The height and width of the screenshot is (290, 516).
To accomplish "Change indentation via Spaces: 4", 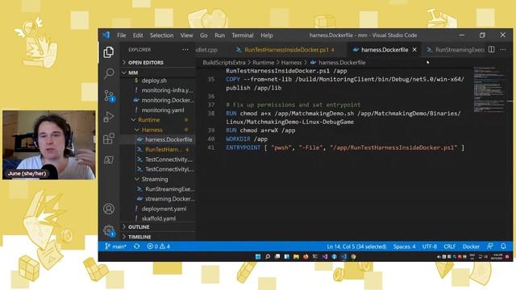I will (404, 246).
